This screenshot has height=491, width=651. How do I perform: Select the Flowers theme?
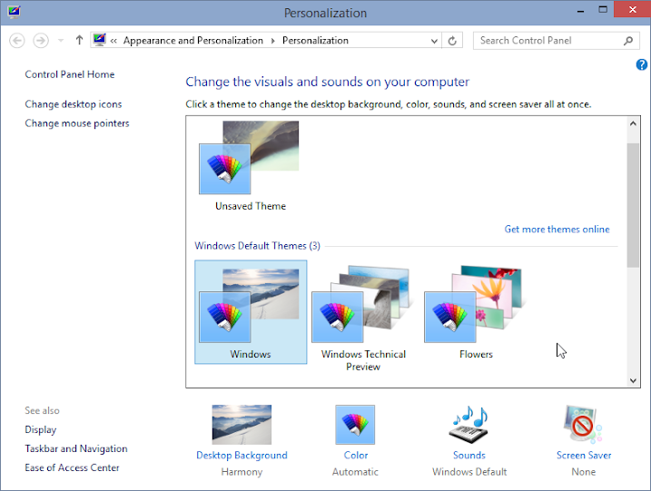[476, 312]
